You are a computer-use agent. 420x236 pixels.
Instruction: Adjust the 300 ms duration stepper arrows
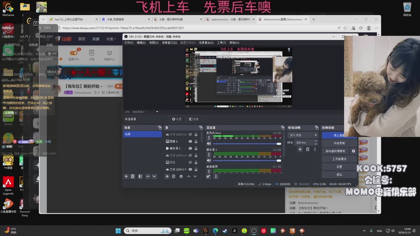[316, 142]
